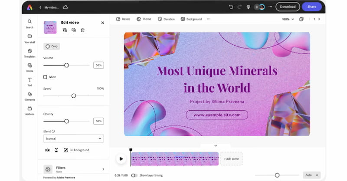
Task: Open the Add-ons panel
Action: (x=29, y=111)
